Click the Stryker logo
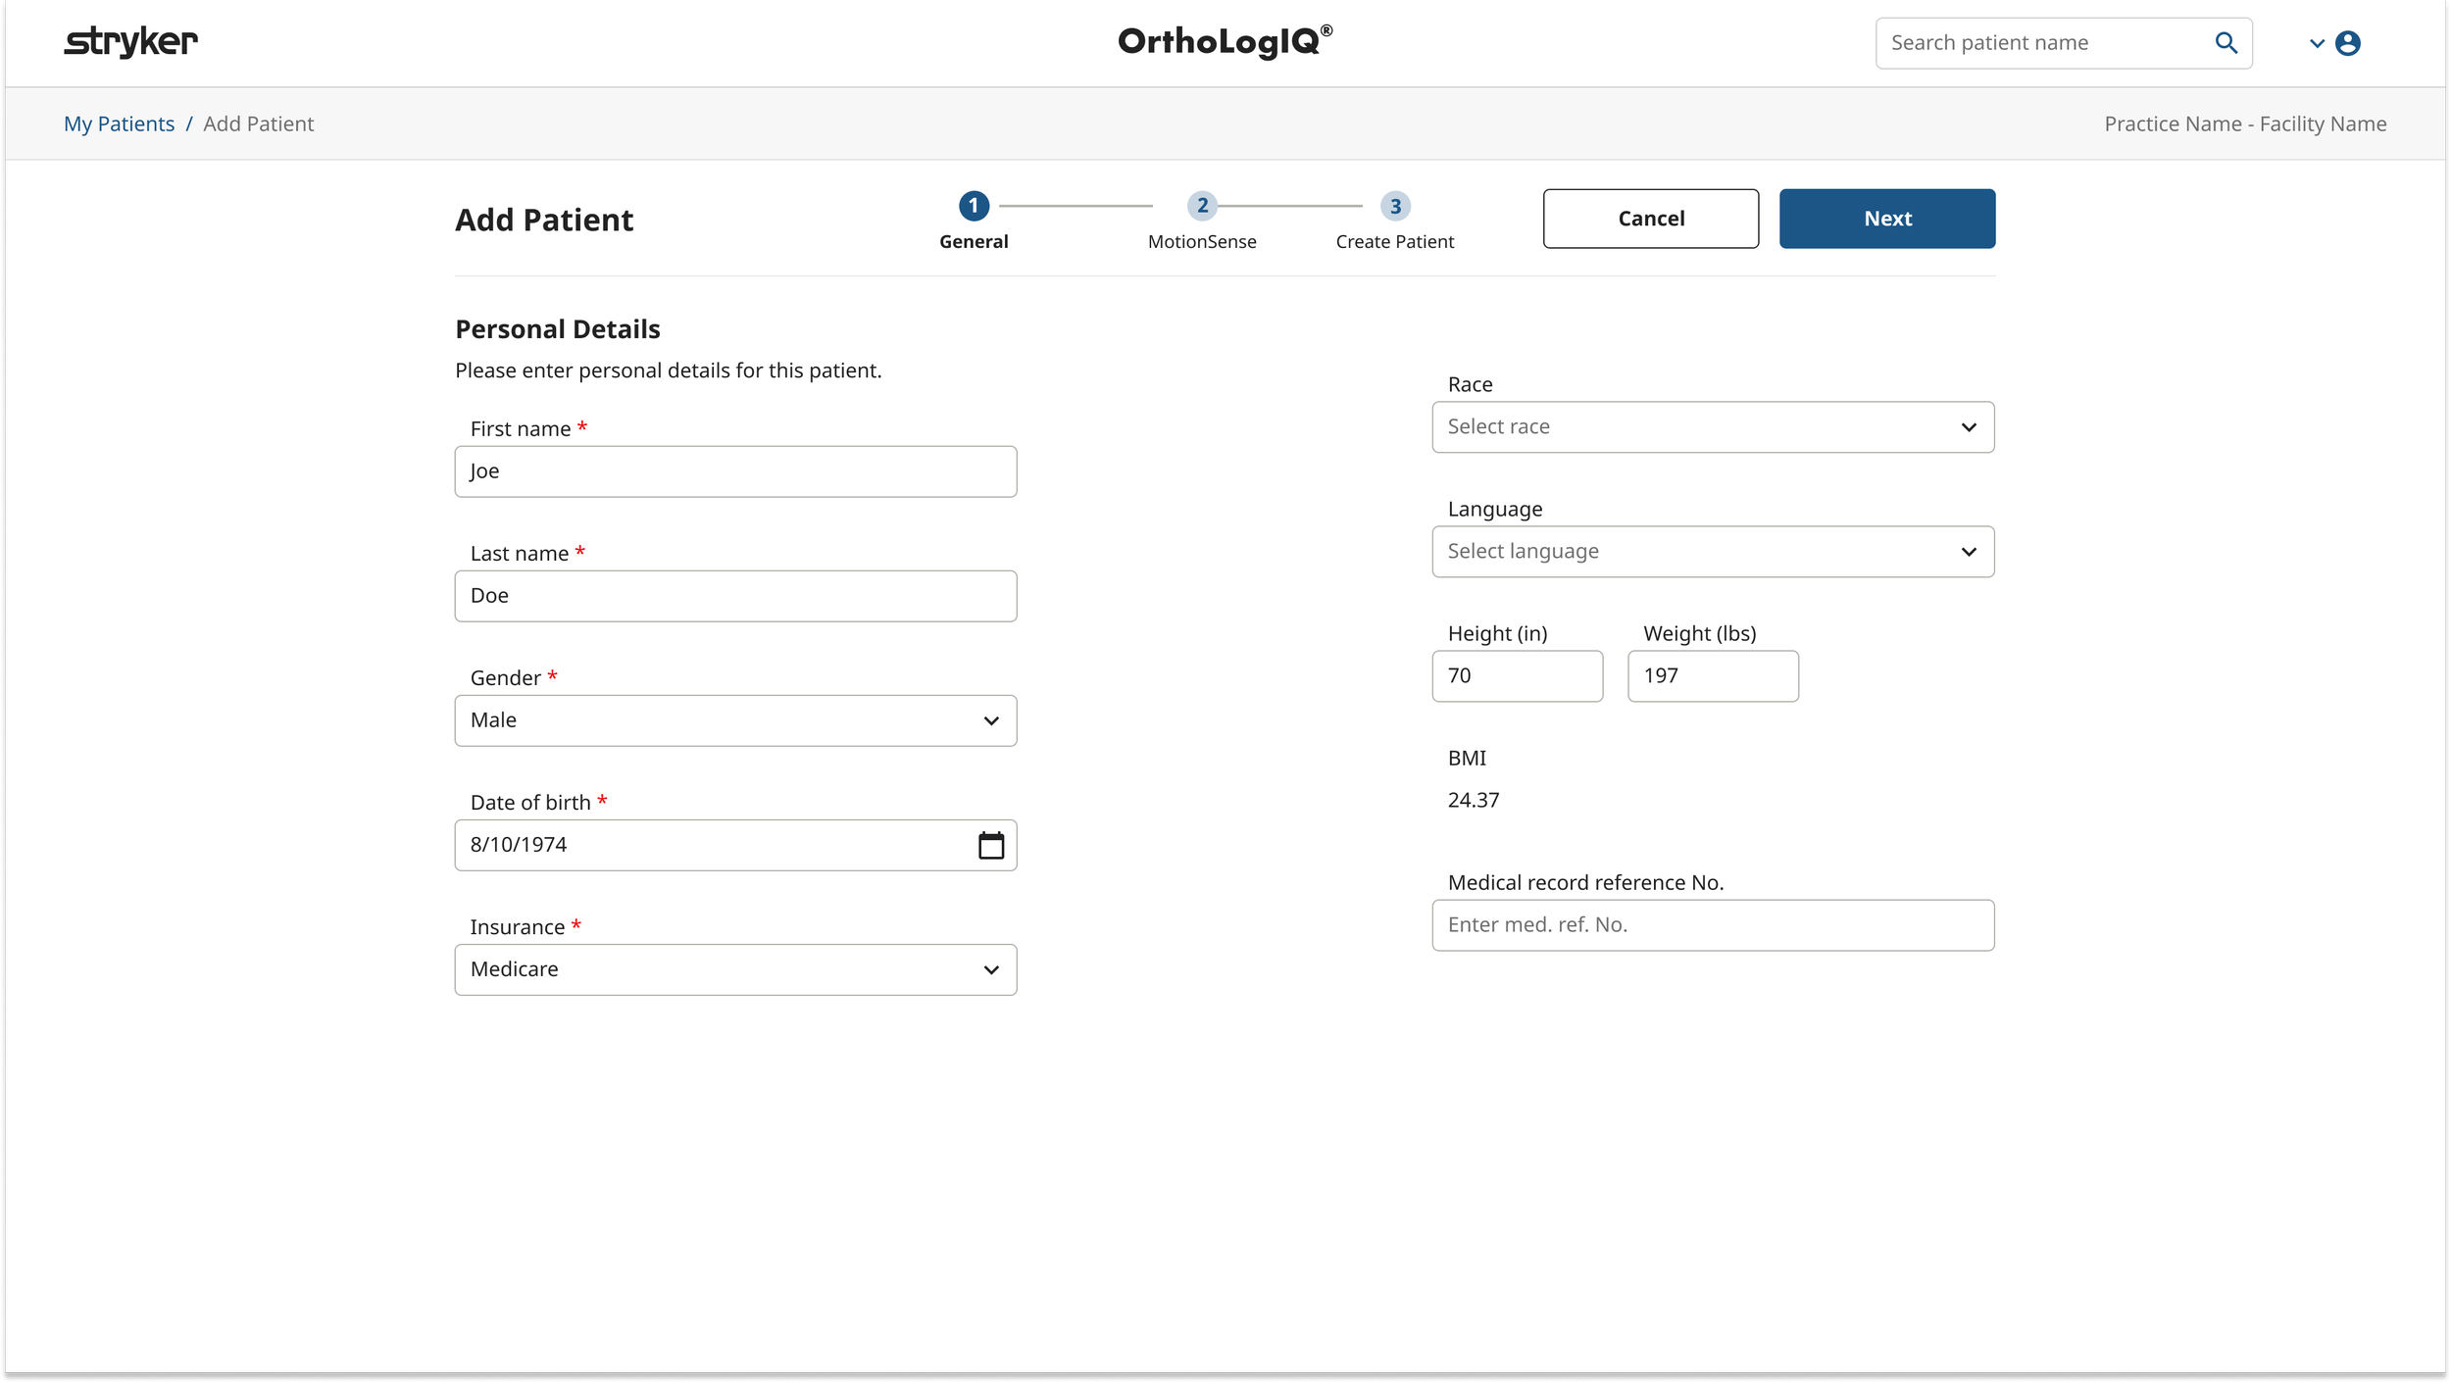This screenshot has width=2451, height=1383. pyautogui.click(x=130, y=41)
